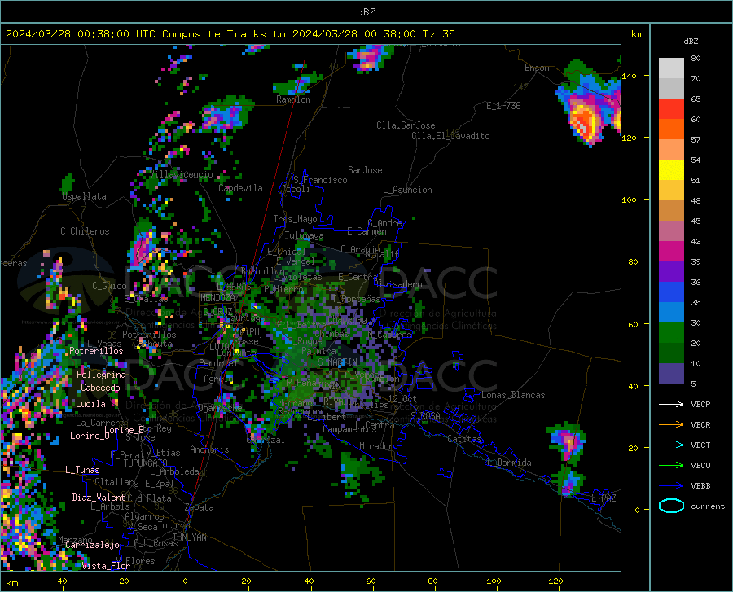This screenshot has height=592, width=733.
Task: Click the MENDOZA city label on the map
Action: click(x=217, y=298)
